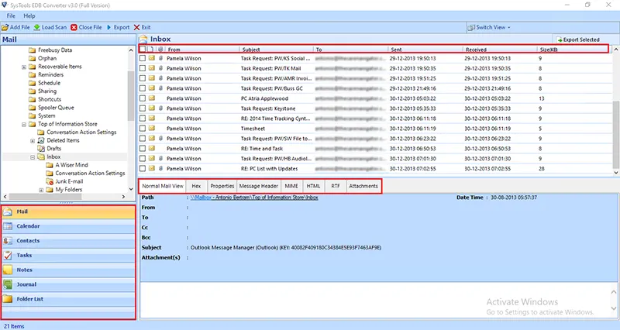Select the Conversation Action Settings under Inbox
The height and width of the screenshot is (330, 620).
pyautogui.click(x=90, y=173)
